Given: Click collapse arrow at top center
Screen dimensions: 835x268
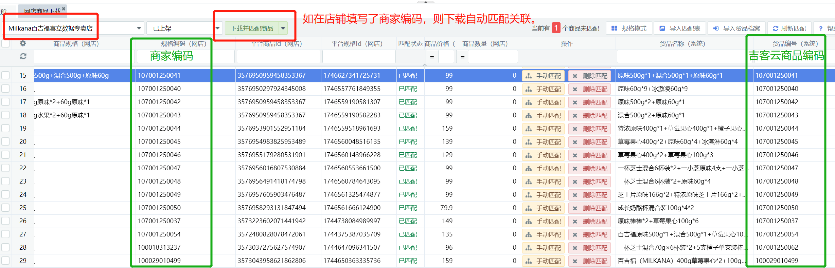Looking at the screenshot, I should click(425, 2).
